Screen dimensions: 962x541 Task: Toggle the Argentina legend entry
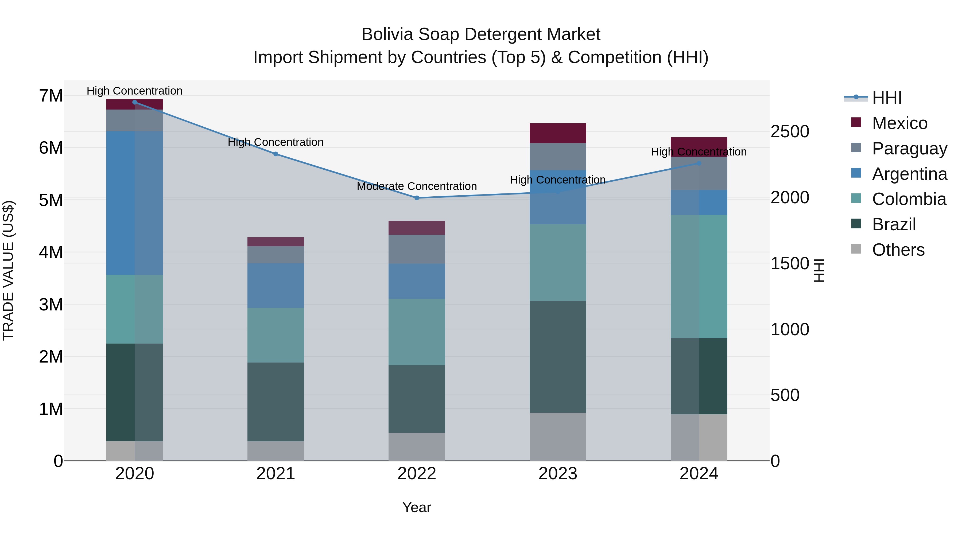point(899,174)
